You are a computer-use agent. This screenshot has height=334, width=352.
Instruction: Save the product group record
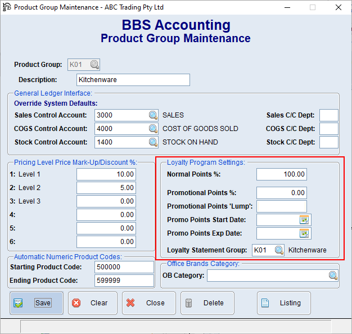(37, 303)
